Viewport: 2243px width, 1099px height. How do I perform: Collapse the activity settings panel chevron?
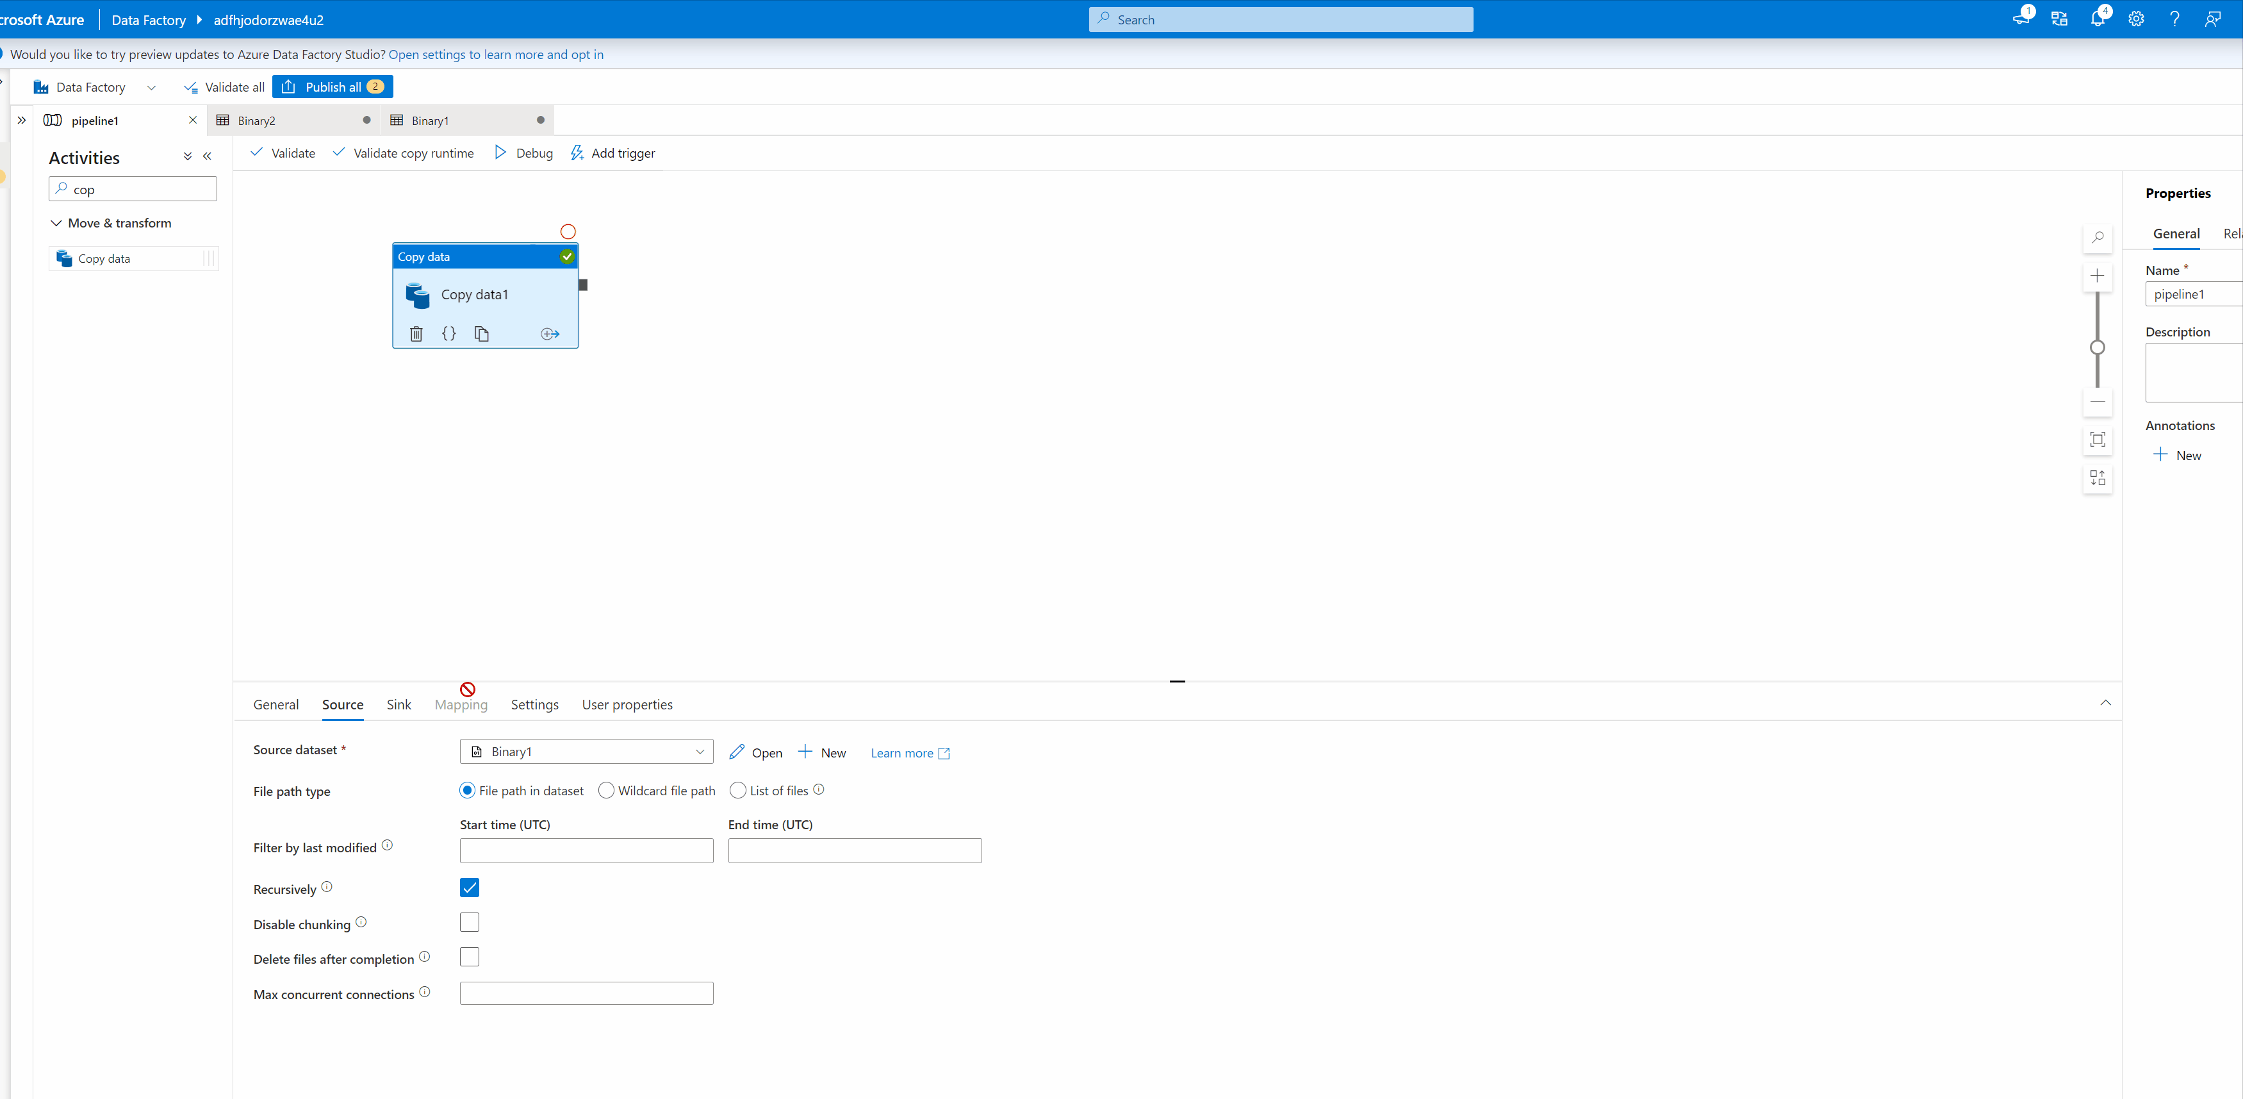(x=2105, y=703)
